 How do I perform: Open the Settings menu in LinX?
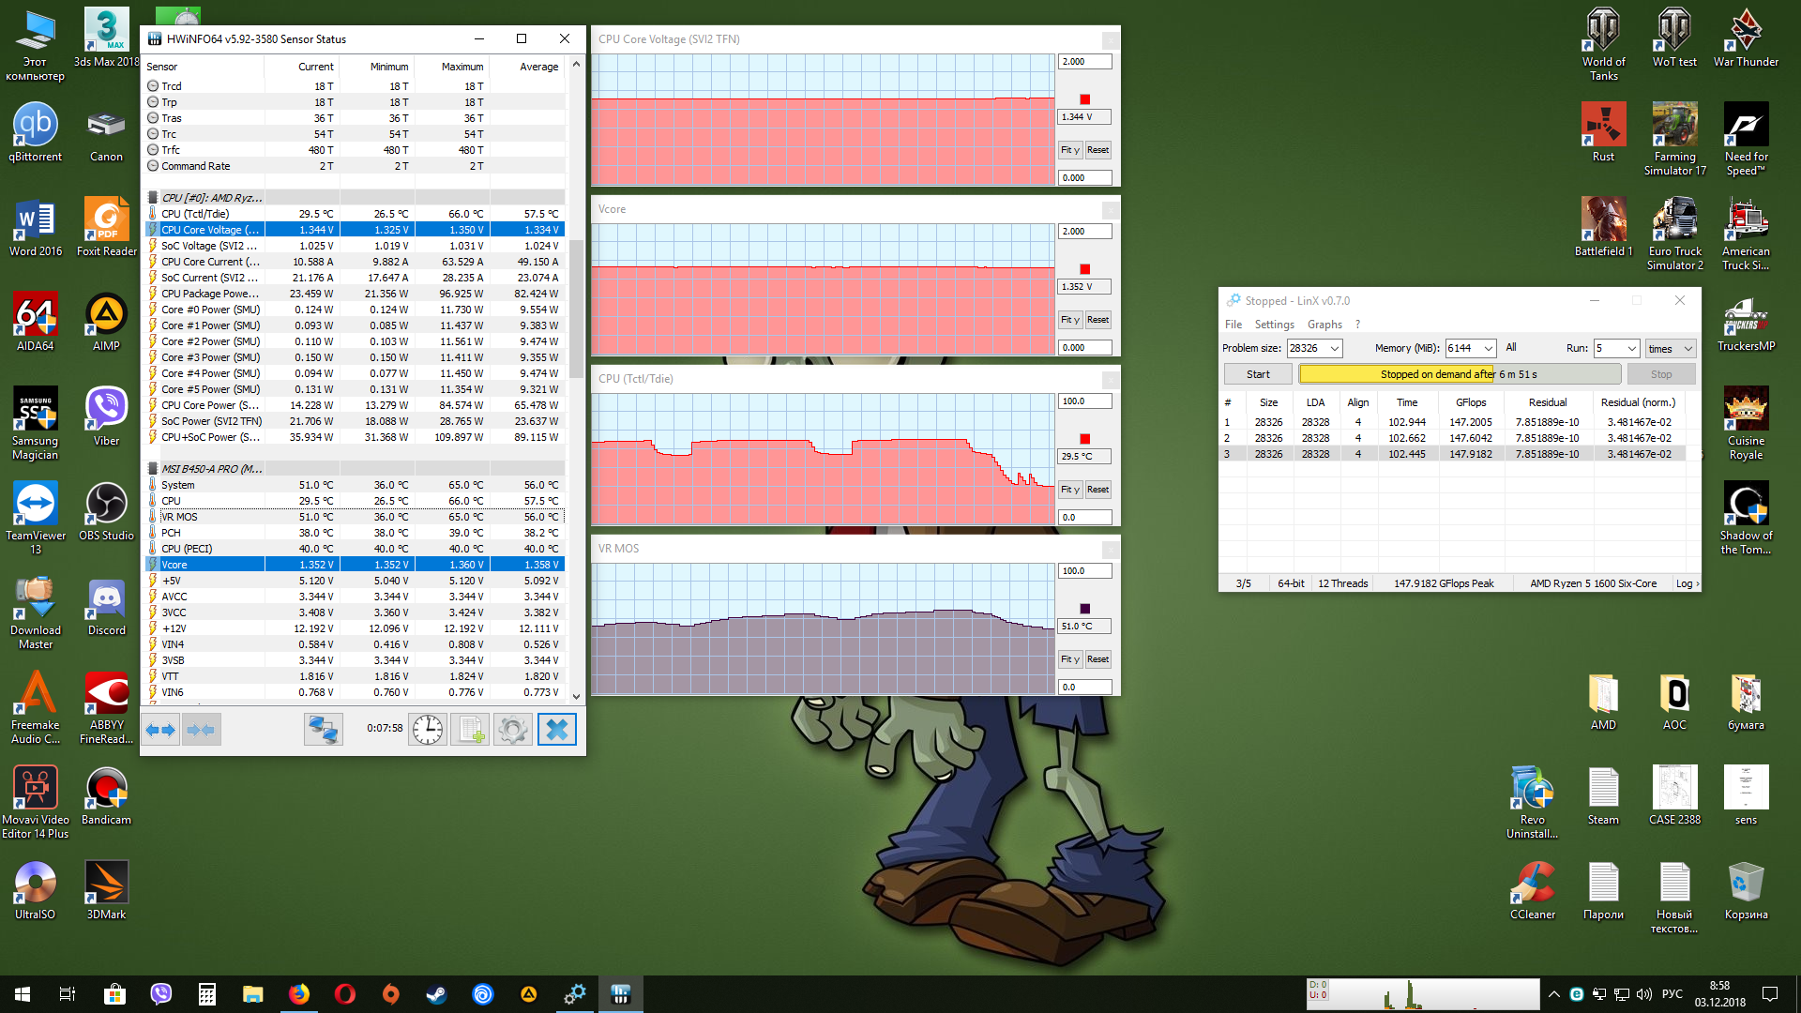tap(1274, 325)
